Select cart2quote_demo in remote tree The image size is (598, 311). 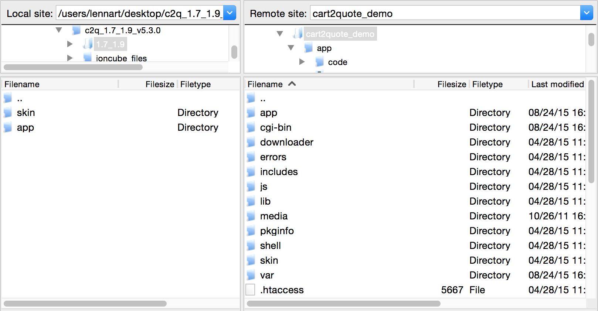(x=340, y=34)
